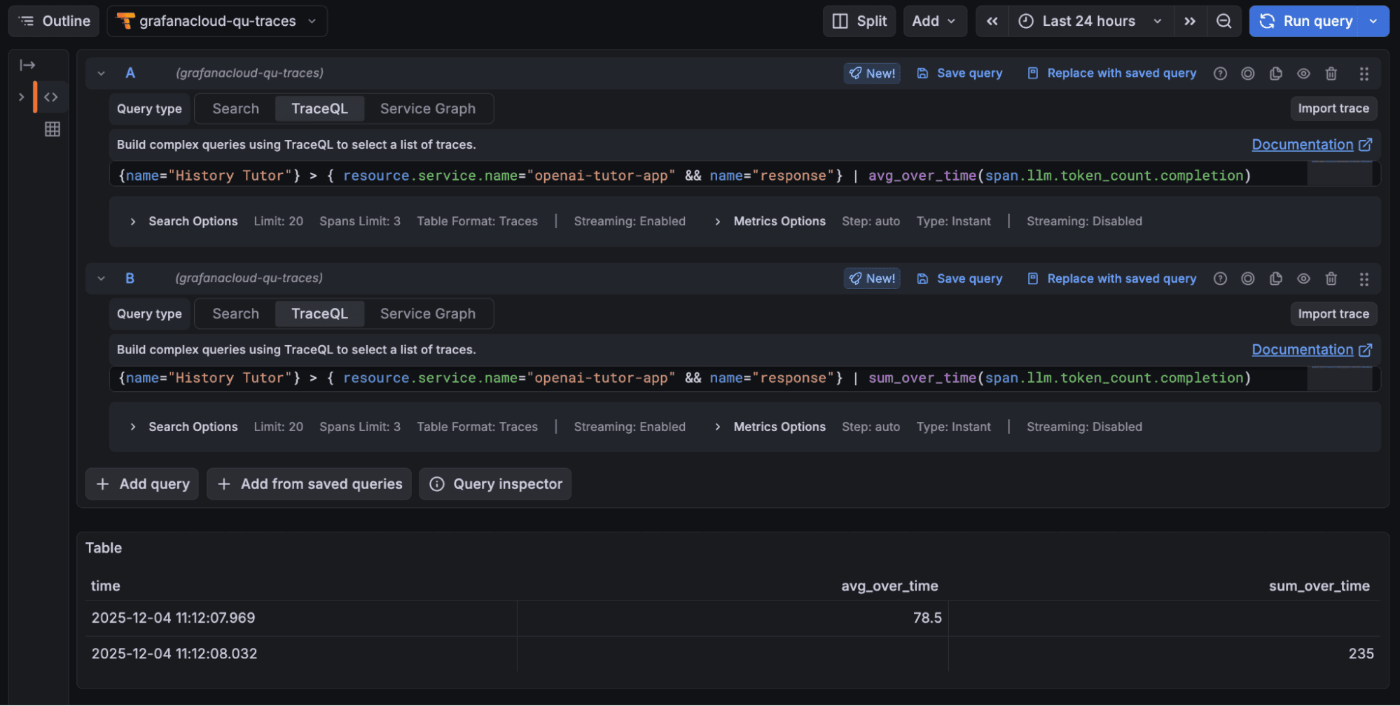This screenshot has height=706, width=1400.
Task: Show help for query A
Action: (x=1220, y=73)
